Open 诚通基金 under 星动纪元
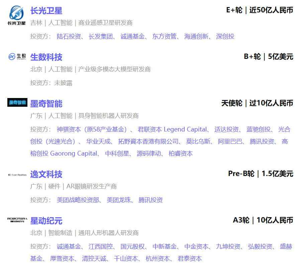300x269 pixels. [69, 247]
